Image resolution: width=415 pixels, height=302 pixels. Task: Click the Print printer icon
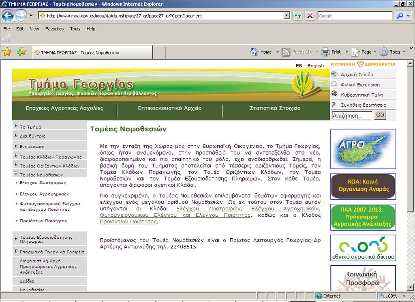pyautogui.click(x=325, y=52)
